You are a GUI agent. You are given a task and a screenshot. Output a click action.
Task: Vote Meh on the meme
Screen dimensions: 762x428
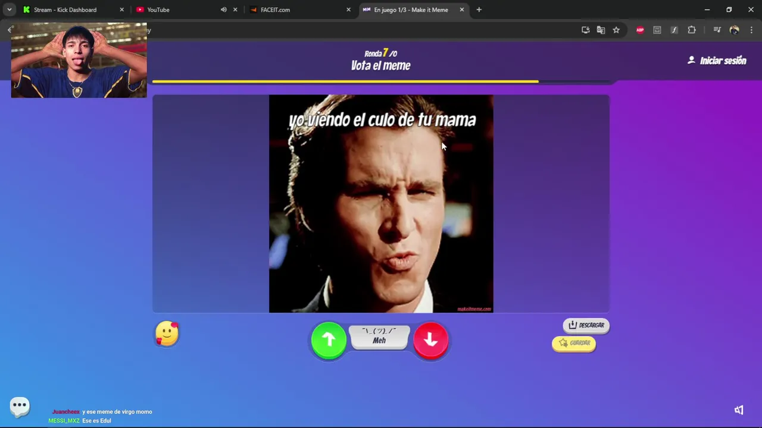[379, 336]
